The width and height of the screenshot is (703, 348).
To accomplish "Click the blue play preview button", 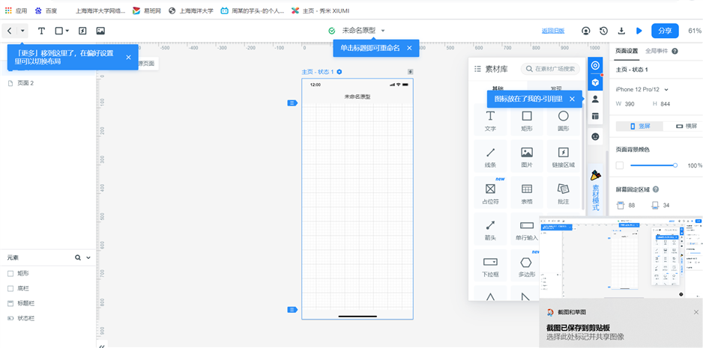I will point(639,31).
